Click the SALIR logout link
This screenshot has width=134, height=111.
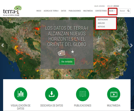[x=96, y=6]
